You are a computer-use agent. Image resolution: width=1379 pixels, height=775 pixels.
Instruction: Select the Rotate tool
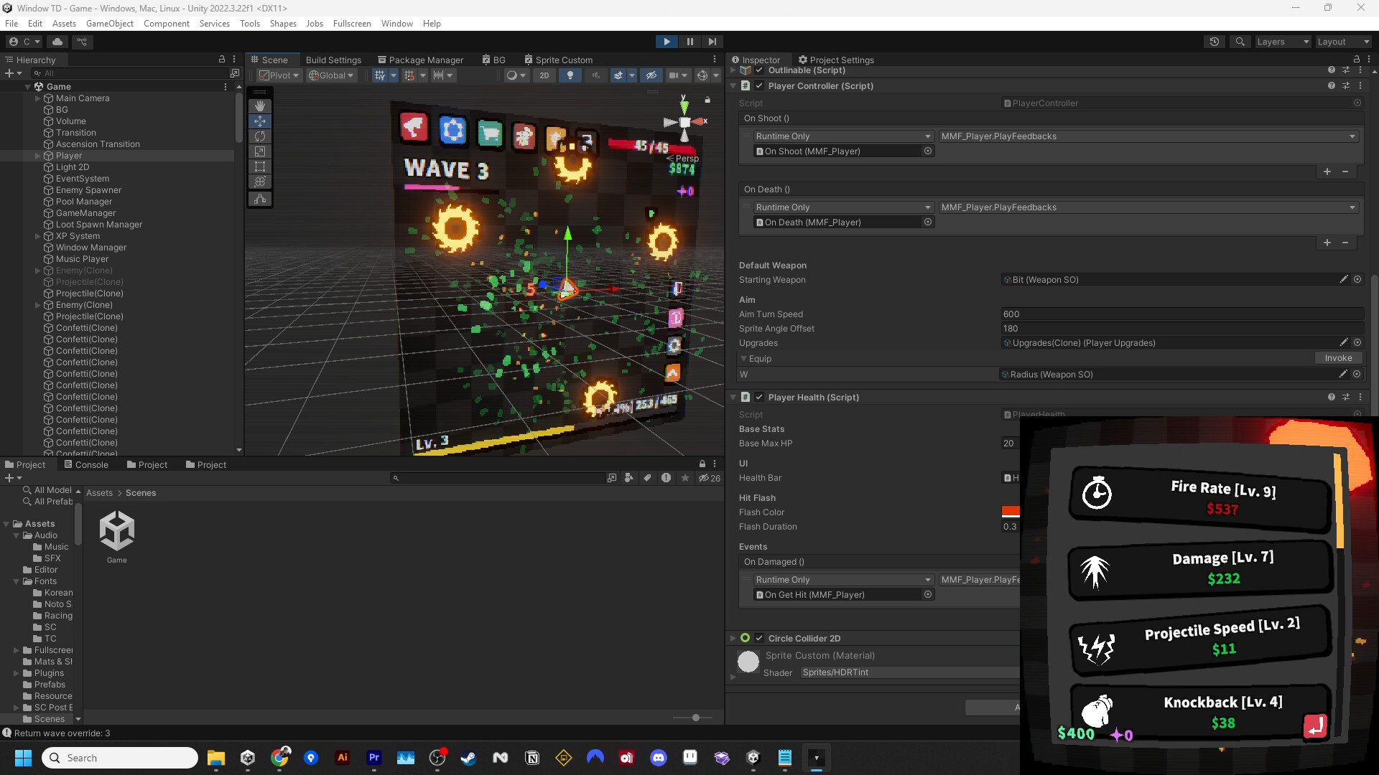tap(260, 136)
